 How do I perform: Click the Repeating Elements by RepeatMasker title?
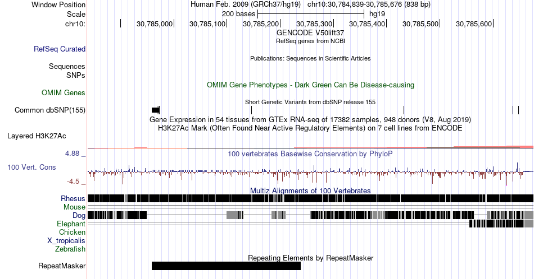(x=310, y=258)
